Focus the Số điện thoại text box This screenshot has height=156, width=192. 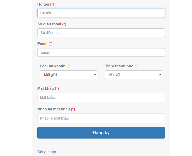[x=101, y=33]
